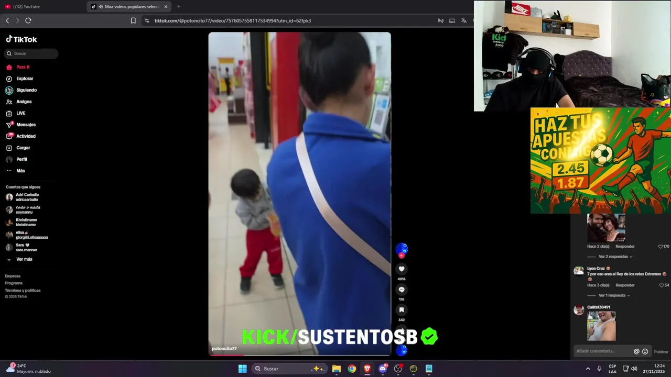Open File Explorer from the taskbar
Image resolution: width=671 pixels, height=377 pixels.
(x=337, y=369)
